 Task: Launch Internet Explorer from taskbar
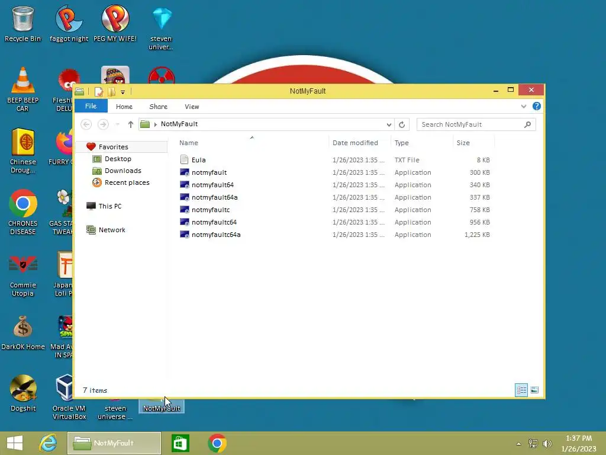point(49,443)
